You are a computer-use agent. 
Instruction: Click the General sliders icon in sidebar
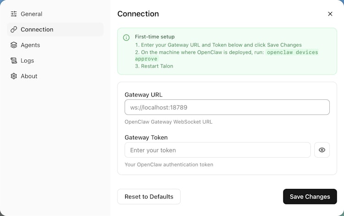[x=14, y=14]
